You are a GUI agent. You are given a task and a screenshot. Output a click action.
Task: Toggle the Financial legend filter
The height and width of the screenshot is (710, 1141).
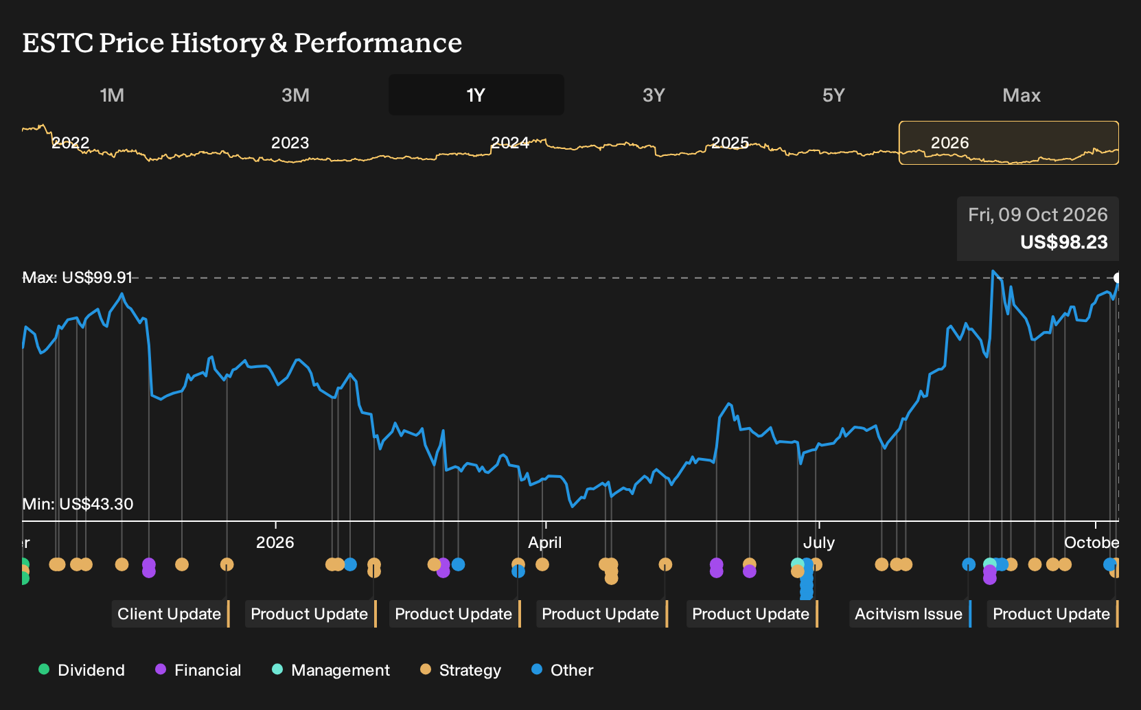click(x=198, y=670)
